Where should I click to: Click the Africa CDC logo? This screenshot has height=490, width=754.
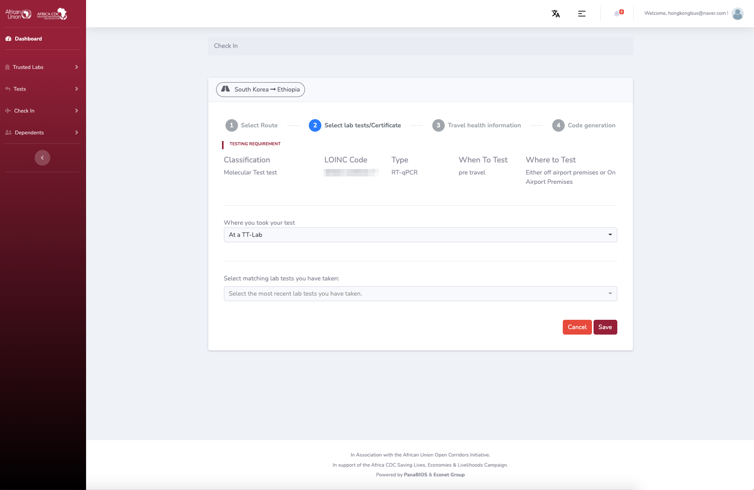(52, 14)
